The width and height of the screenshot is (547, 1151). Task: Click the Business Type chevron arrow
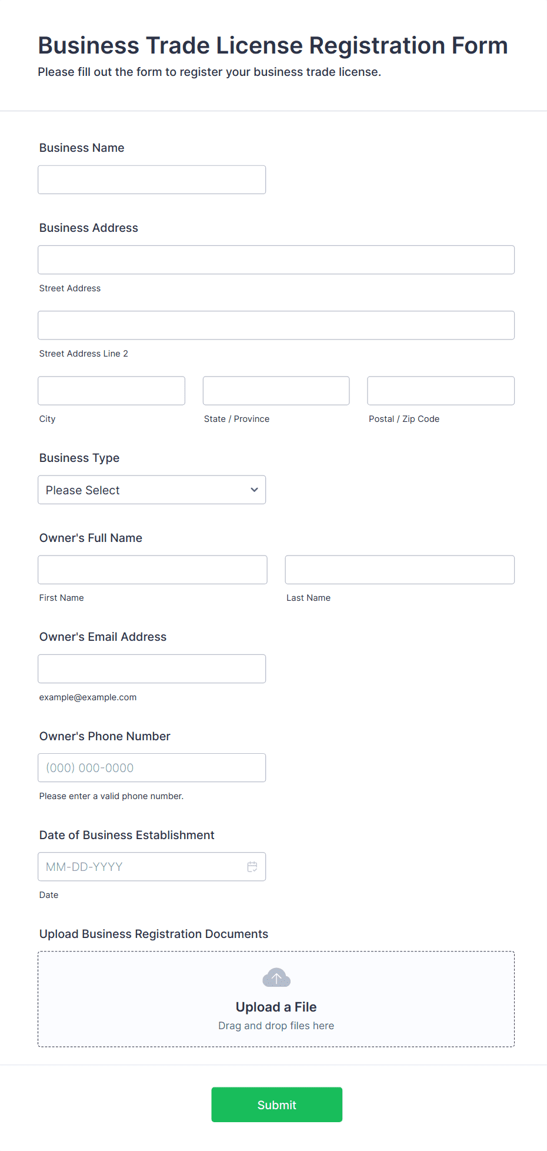(254, 490)
